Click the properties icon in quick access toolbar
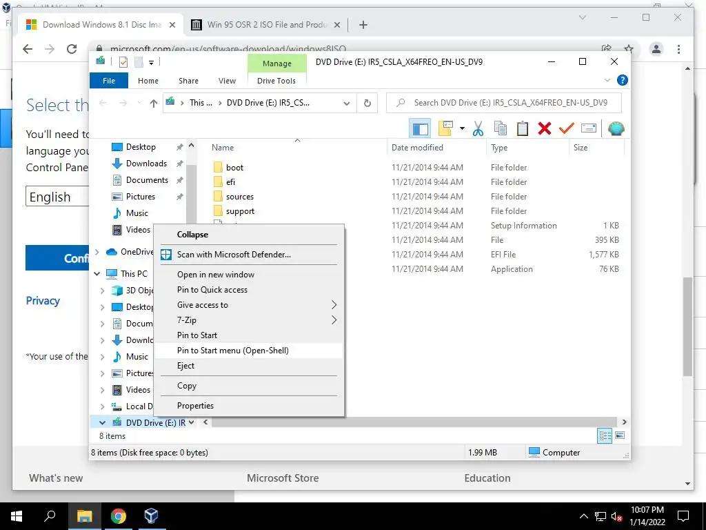Image resolution: width=706 pixels, height=530 pixels. tap(123, 62)
